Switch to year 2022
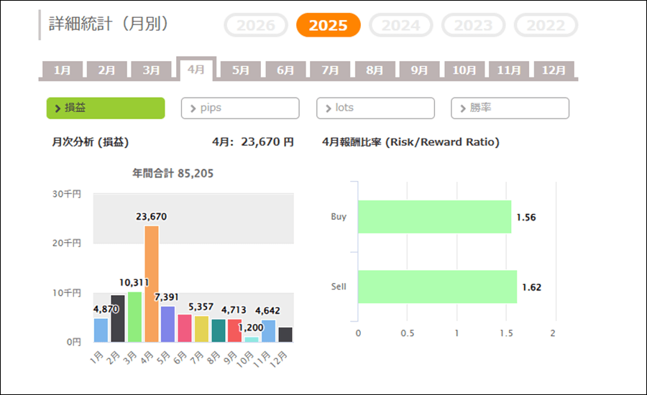 (545, 26)
